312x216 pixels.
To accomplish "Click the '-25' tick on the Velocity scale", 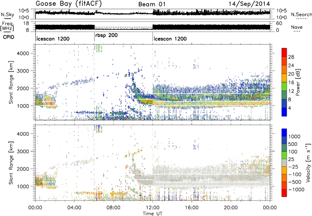I will pos(293,167).
